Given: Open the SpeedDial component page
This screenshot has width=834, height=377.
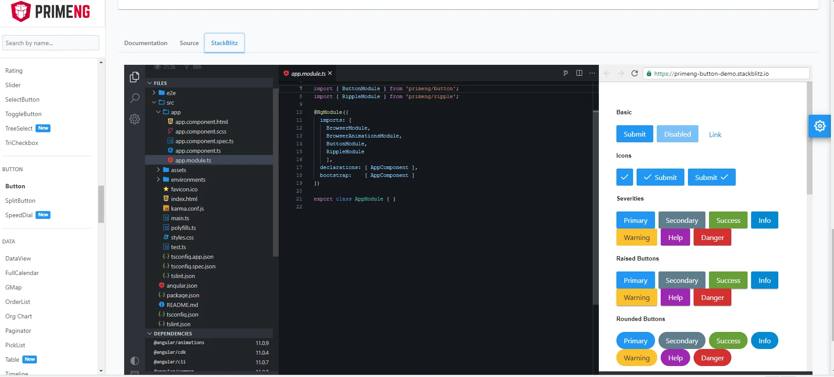Looking at the screenshot, I should [x=19, y=215].
